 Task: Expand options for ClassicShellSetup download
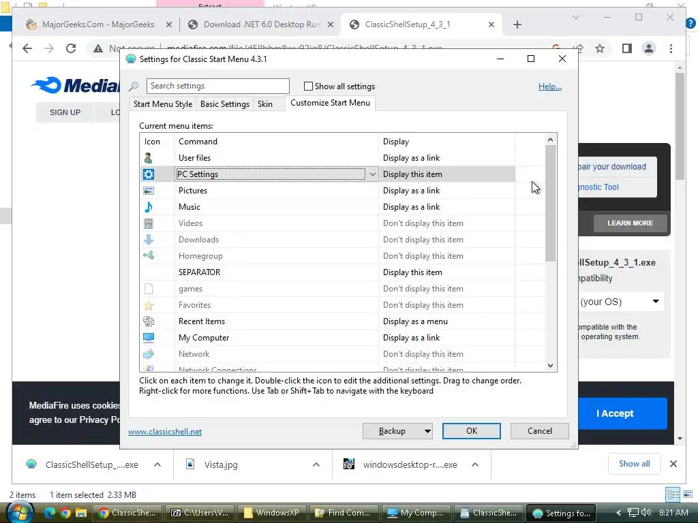(157, 464)
